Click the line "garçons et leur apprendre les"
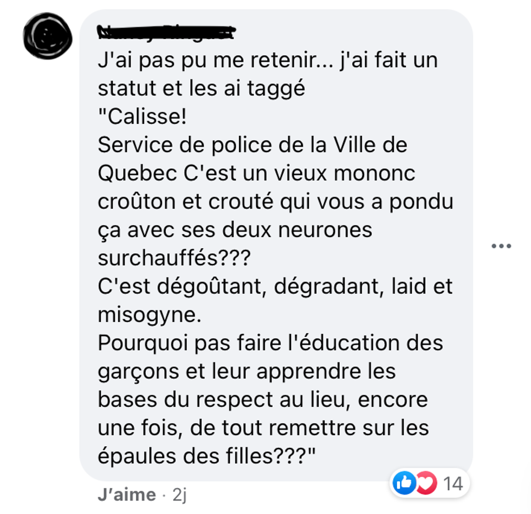The width and height of the screenshot is (531, 514). [247, 371]
